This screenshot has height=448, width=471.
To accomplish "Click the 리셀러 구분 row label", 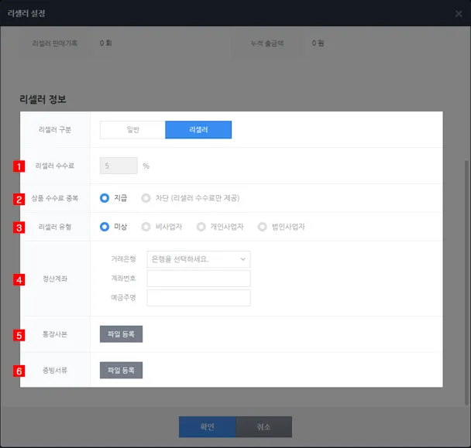I will pyautogui.click(x=55, y=130).
